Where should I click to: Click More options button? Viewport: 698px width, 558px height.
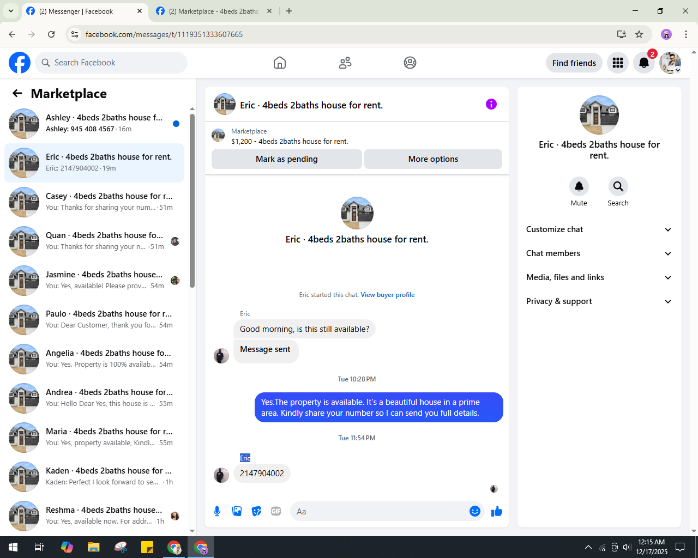coord(434,159)
